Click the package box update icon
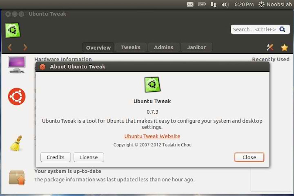The image size is (294, 196). coord(17,178)
